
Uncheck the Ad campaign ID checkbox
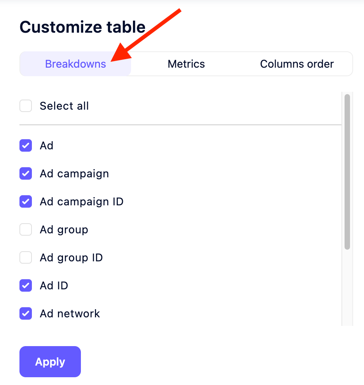click(x=25, y=201)
